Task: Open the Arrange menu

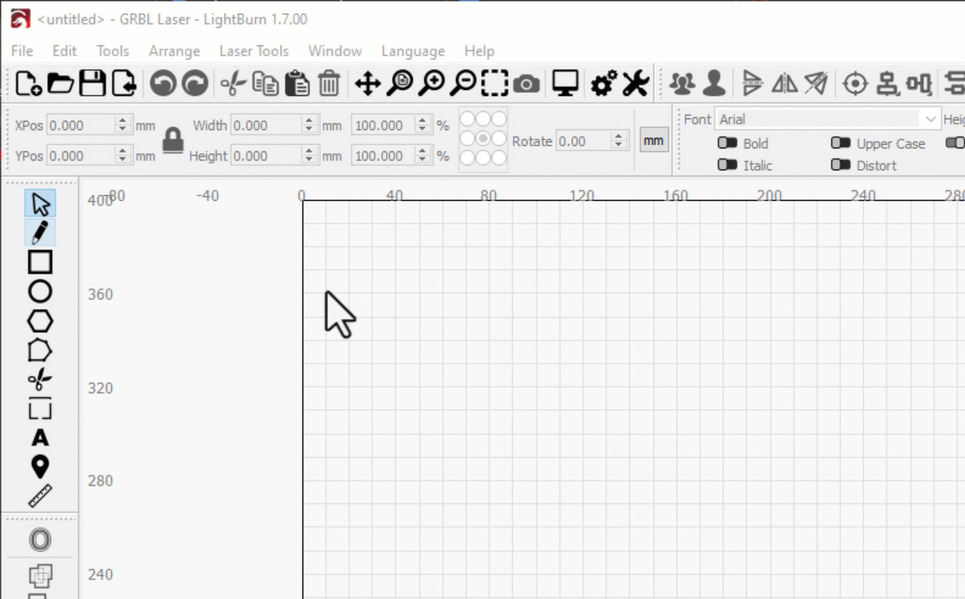Action: (x=174, y=51)
